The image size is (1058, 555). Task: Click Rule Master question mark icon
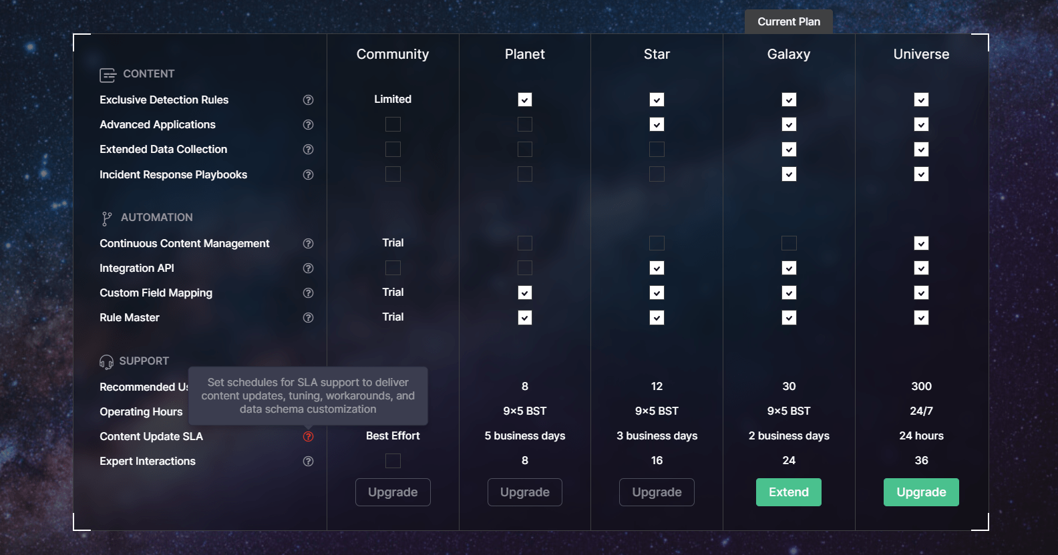click(x=308, y=318)
